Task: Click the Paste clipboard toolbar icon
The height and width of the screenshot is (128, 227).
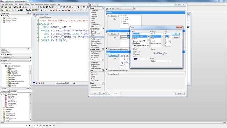Action: point(44,7)
